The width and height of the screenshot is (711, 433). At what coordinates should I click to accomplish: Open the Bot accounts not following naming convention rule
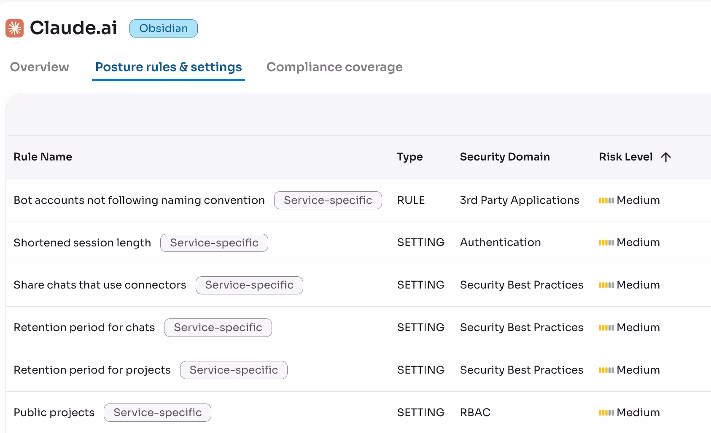[x=139, y=200]
